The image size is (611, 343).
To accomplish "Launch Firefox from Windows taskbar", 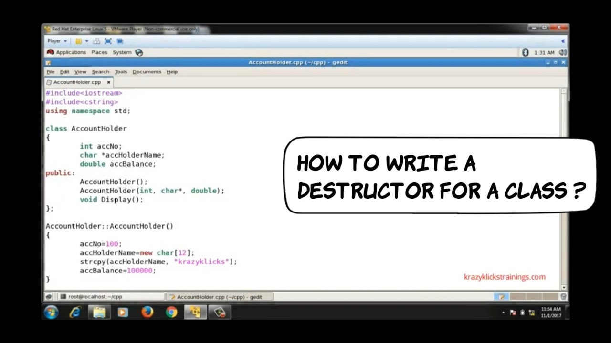I will [x=147, y=313].
